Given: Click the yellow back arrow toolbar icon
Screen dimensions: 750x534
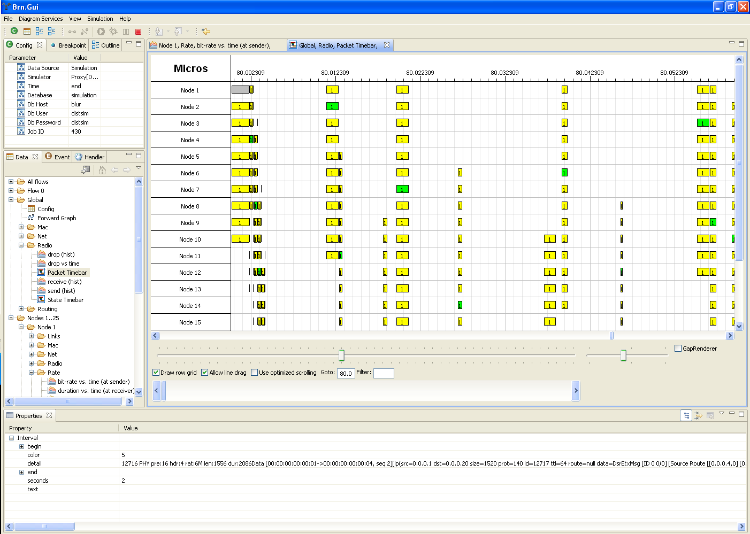Looking at the screenshot, I should pyautogui.click(x=206, y=32).
